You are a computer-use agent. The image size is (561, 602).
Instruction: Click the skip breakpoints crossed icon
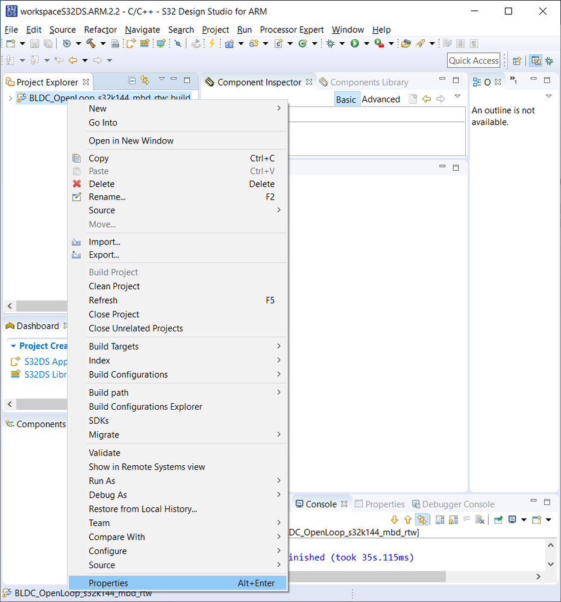click(178, 43)
